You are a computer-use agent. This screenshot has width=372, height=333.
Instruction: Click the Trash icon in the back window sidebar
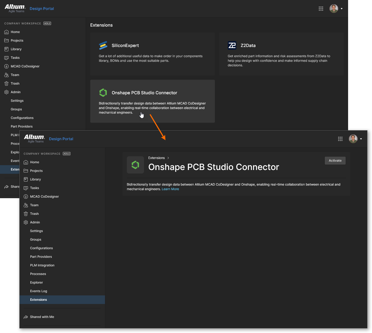click(6, 84)
